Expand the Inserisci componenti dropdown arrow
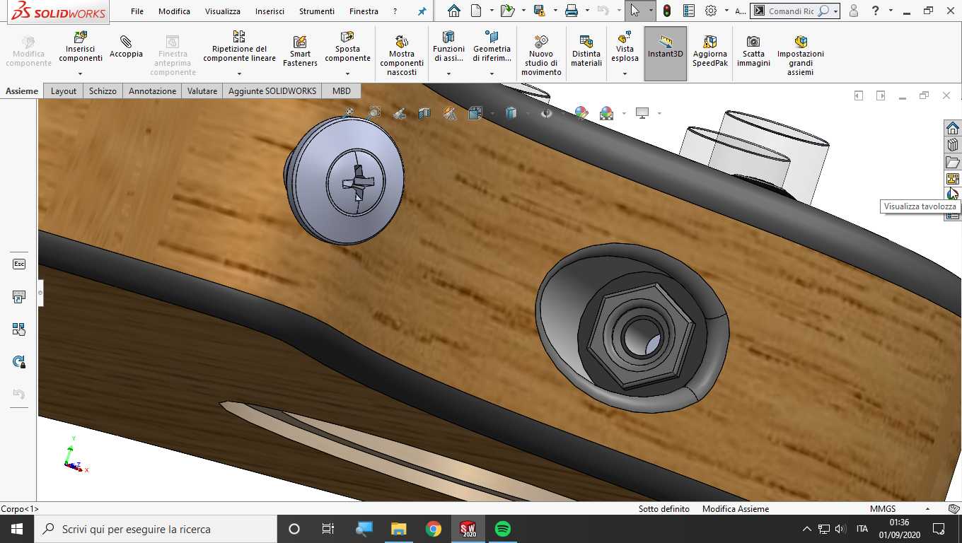The width and height of the screenshot is (962, 543). point(80,74)
